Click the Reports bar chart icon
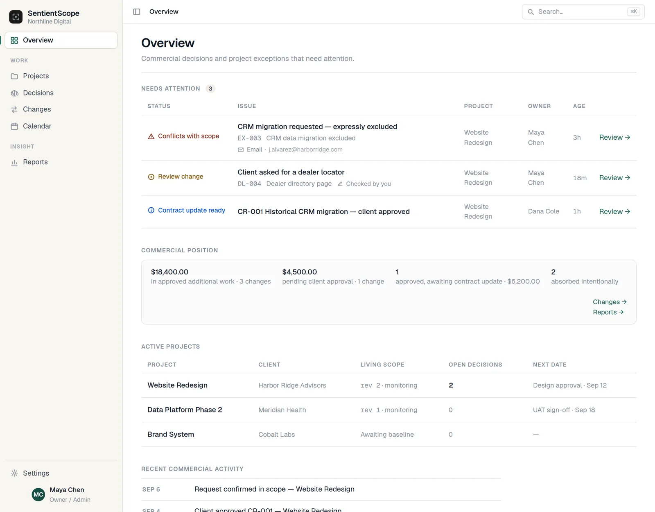655x512 pixels. click(14, 162)
